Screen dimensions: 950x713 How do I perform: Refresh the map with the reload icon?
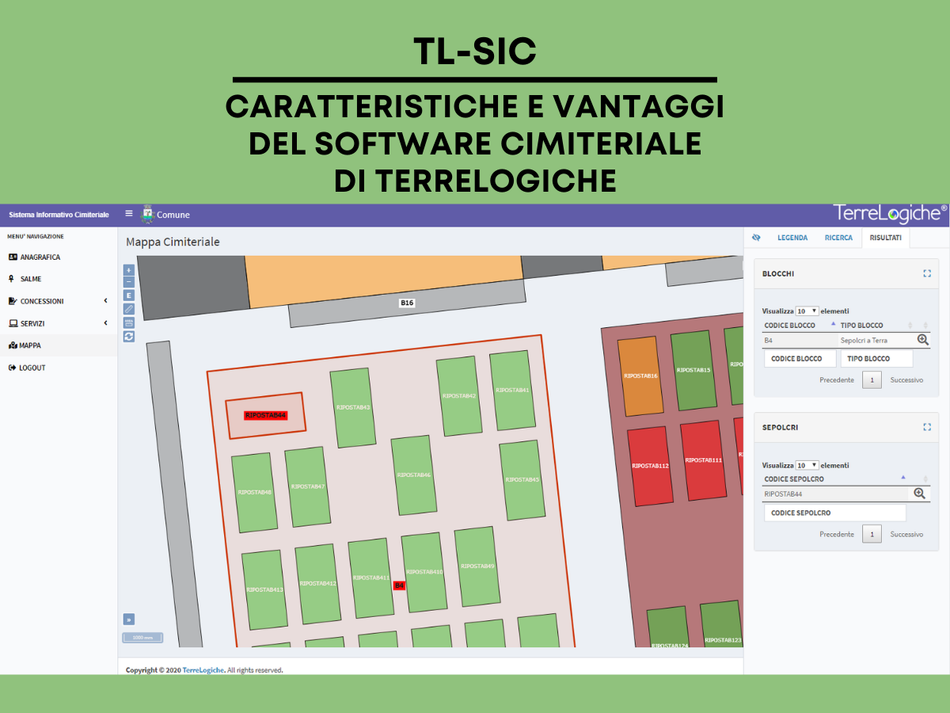pos(129,336)
